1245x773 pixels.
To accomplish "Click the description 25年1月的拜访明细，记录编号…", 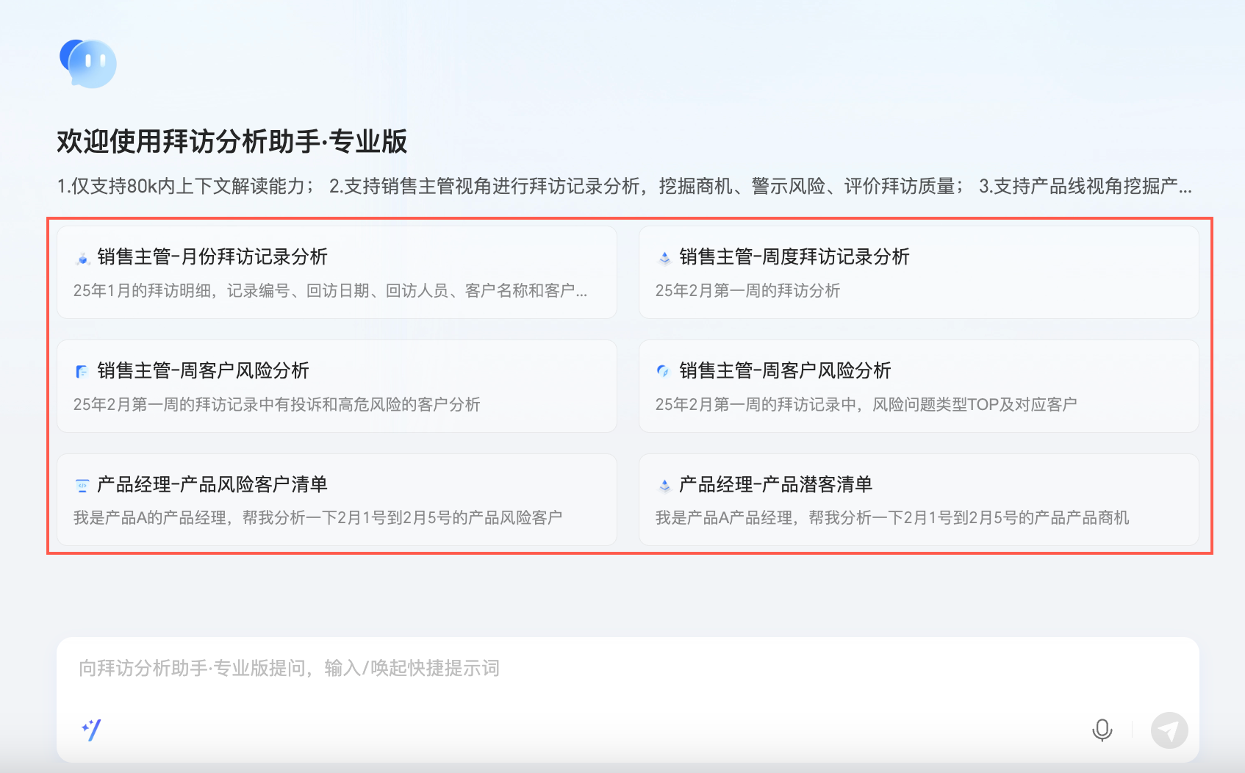I will tap(330, 291).
